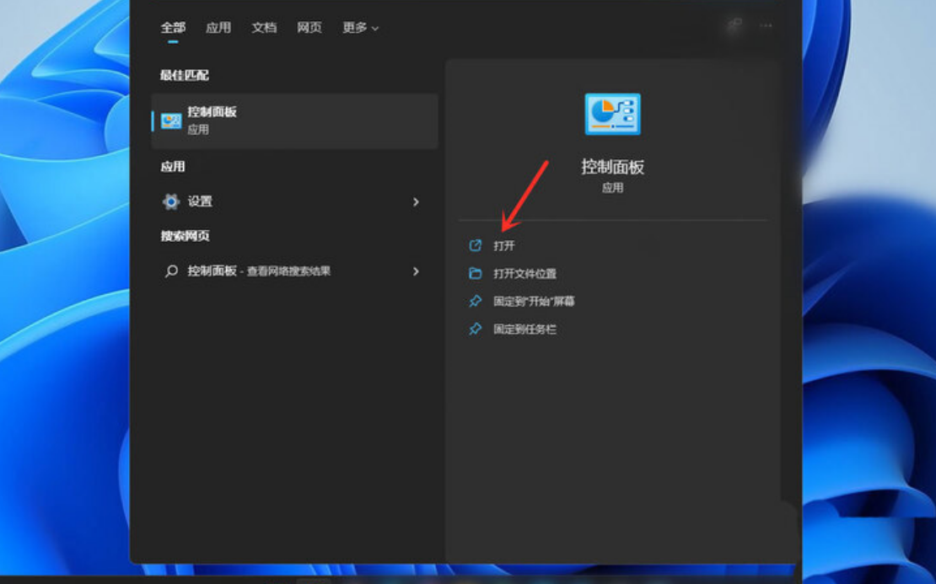The image size is (936, 584).
Task: Expand 设置 results with its chevron
Action: click(x=414, y=202)
